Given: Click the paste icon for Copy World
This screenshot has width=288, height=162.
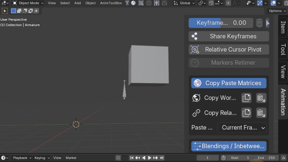Looking at the screenshot, I should pyautogui.click(x=261, y=98).
